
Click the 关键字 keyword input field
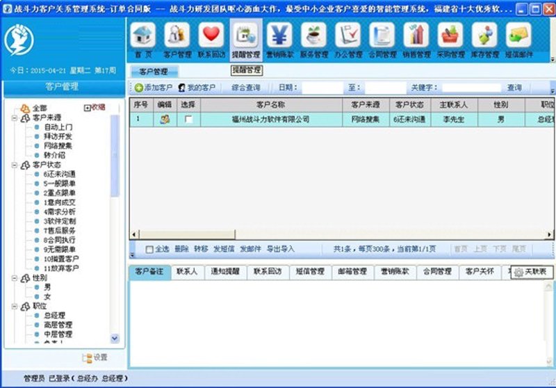[472, 88]
